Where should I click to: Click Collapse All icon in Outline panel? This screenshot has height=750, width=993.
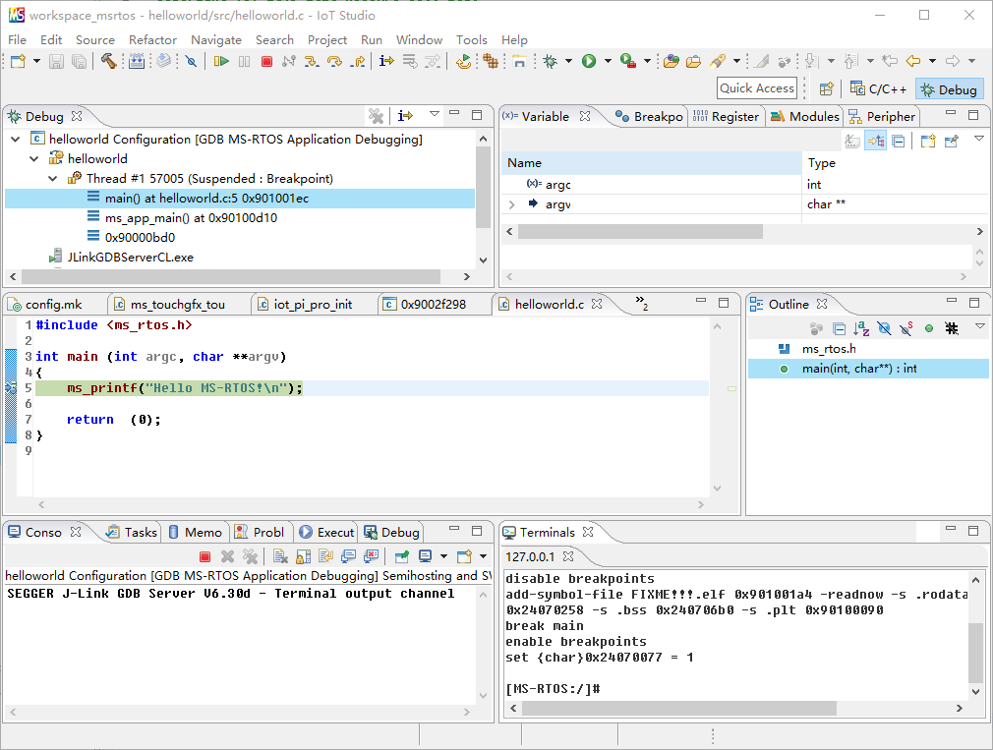[x=839, y=328]
